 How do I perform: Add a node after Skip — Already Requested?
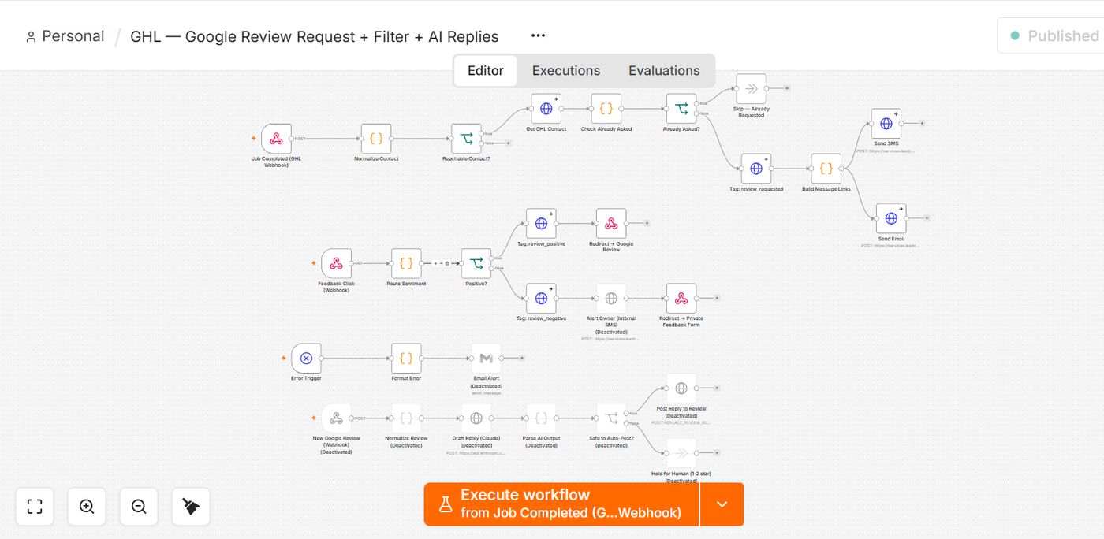point(787,88)
